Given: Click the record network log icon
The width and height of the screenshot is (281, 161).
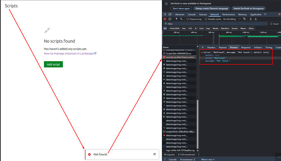Looking at the screenshot, I should [165, 19].
